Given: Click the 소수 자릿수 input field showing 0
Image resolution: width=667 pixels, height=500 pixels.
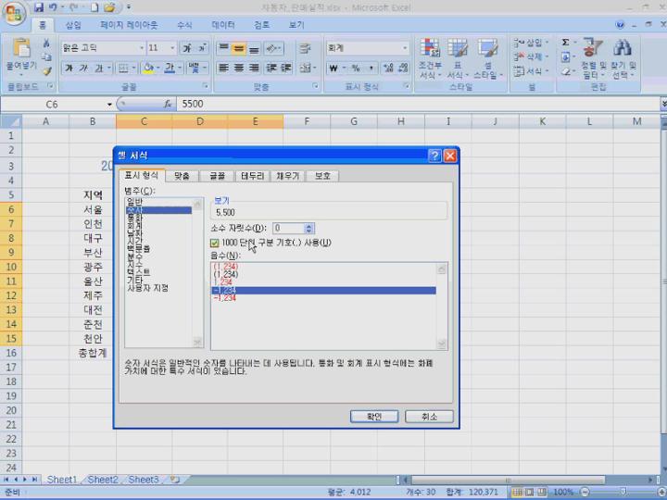Looking at the screenshot, I should pyautogui.click(x=289, y=229).
